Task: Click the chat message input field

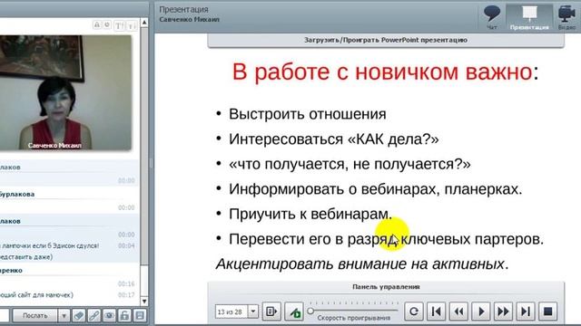Action: point(5,316)
